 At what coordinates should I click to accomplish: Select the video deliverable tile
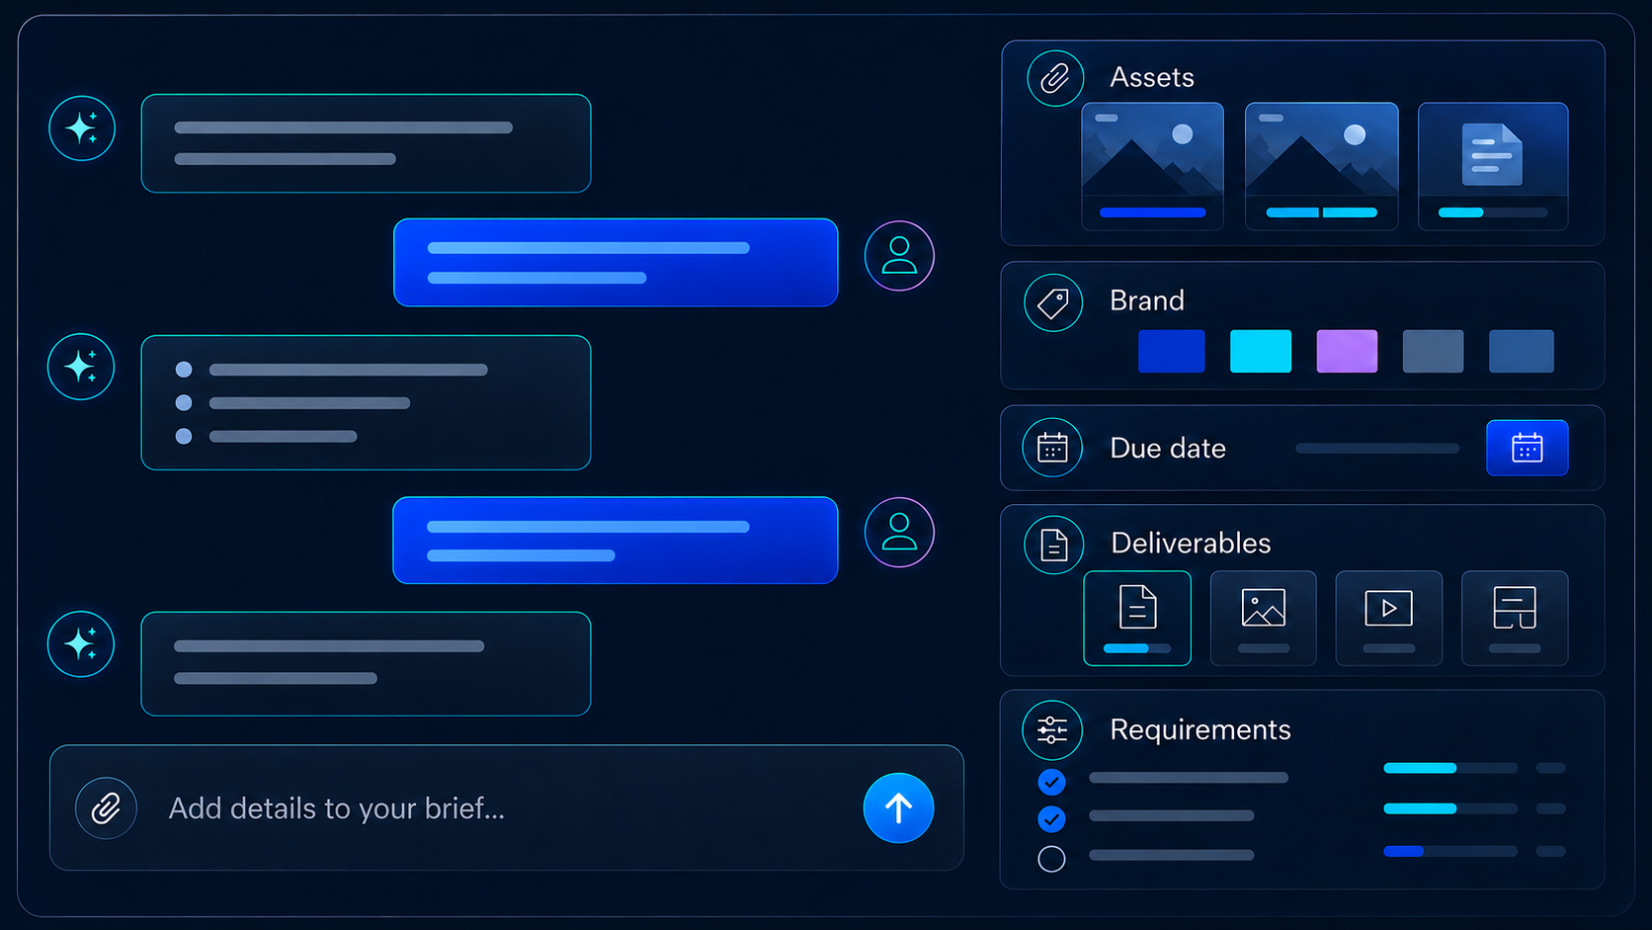[1389, 619]
